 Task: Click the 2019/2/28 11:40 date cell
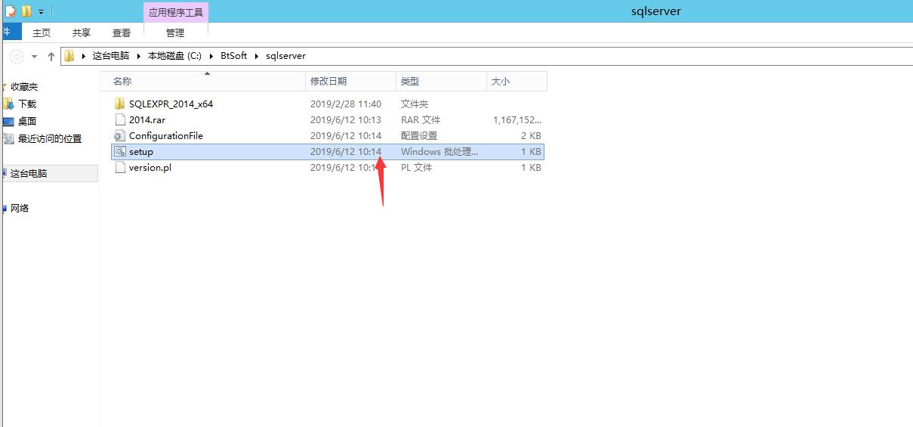346,104
